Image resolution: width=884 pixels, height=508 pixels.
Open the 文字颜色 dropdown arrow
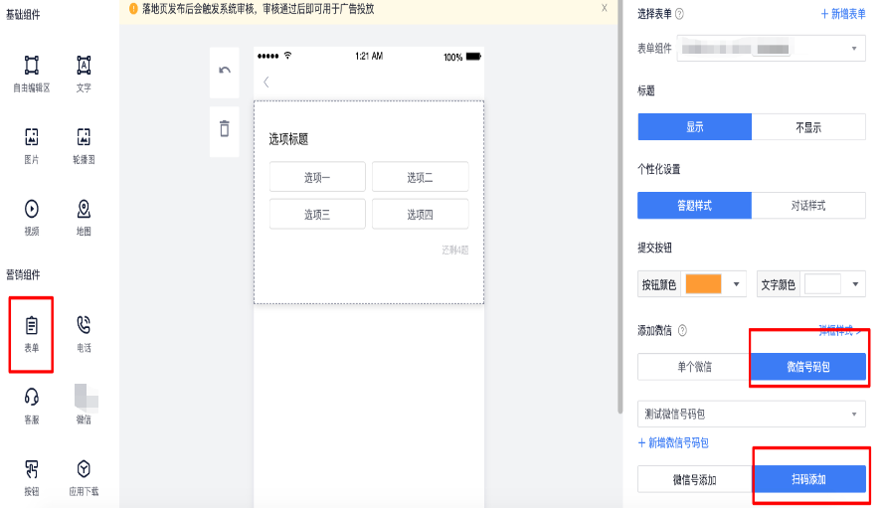pyautogui.click(x=855, y=284)
